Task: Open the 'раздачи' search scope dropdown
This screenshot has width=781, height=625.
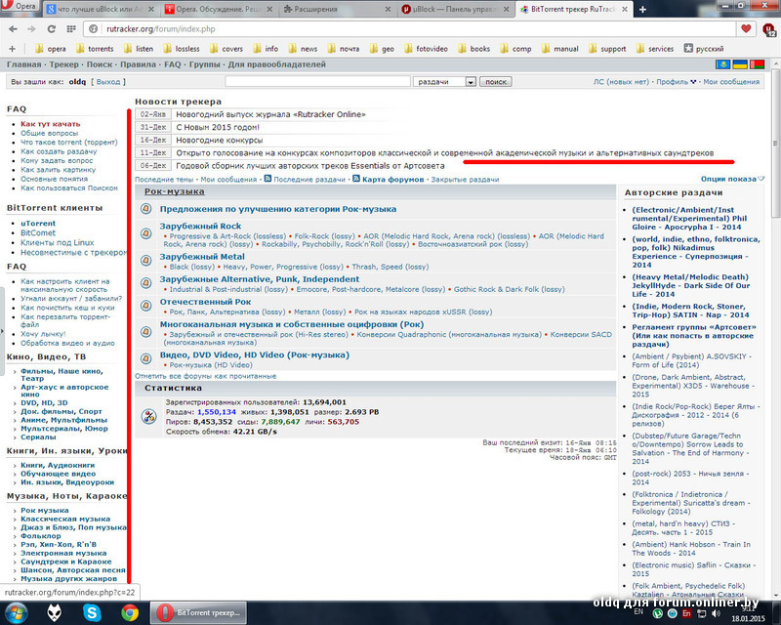Action: [x=444, y=82]
